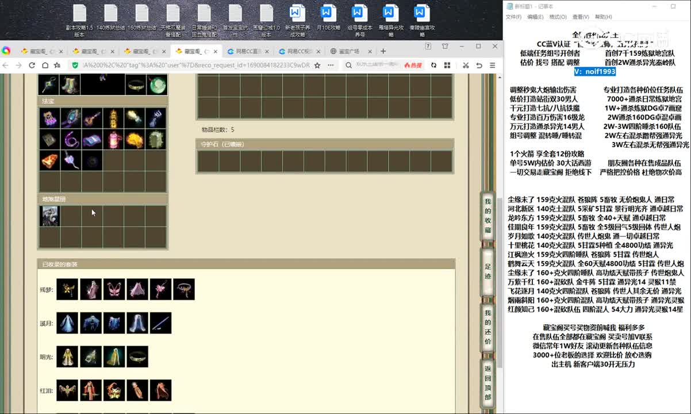Image resolution: width=691 pixels, height=414 pixels.
Task: Open Notepad 文件 menu
Action: click(513, 17)
